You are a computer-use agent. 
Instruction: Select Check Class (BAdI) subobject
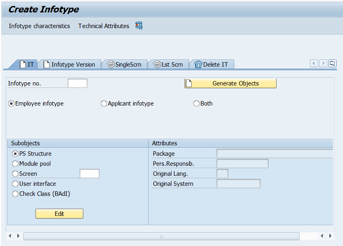[15, 193]
